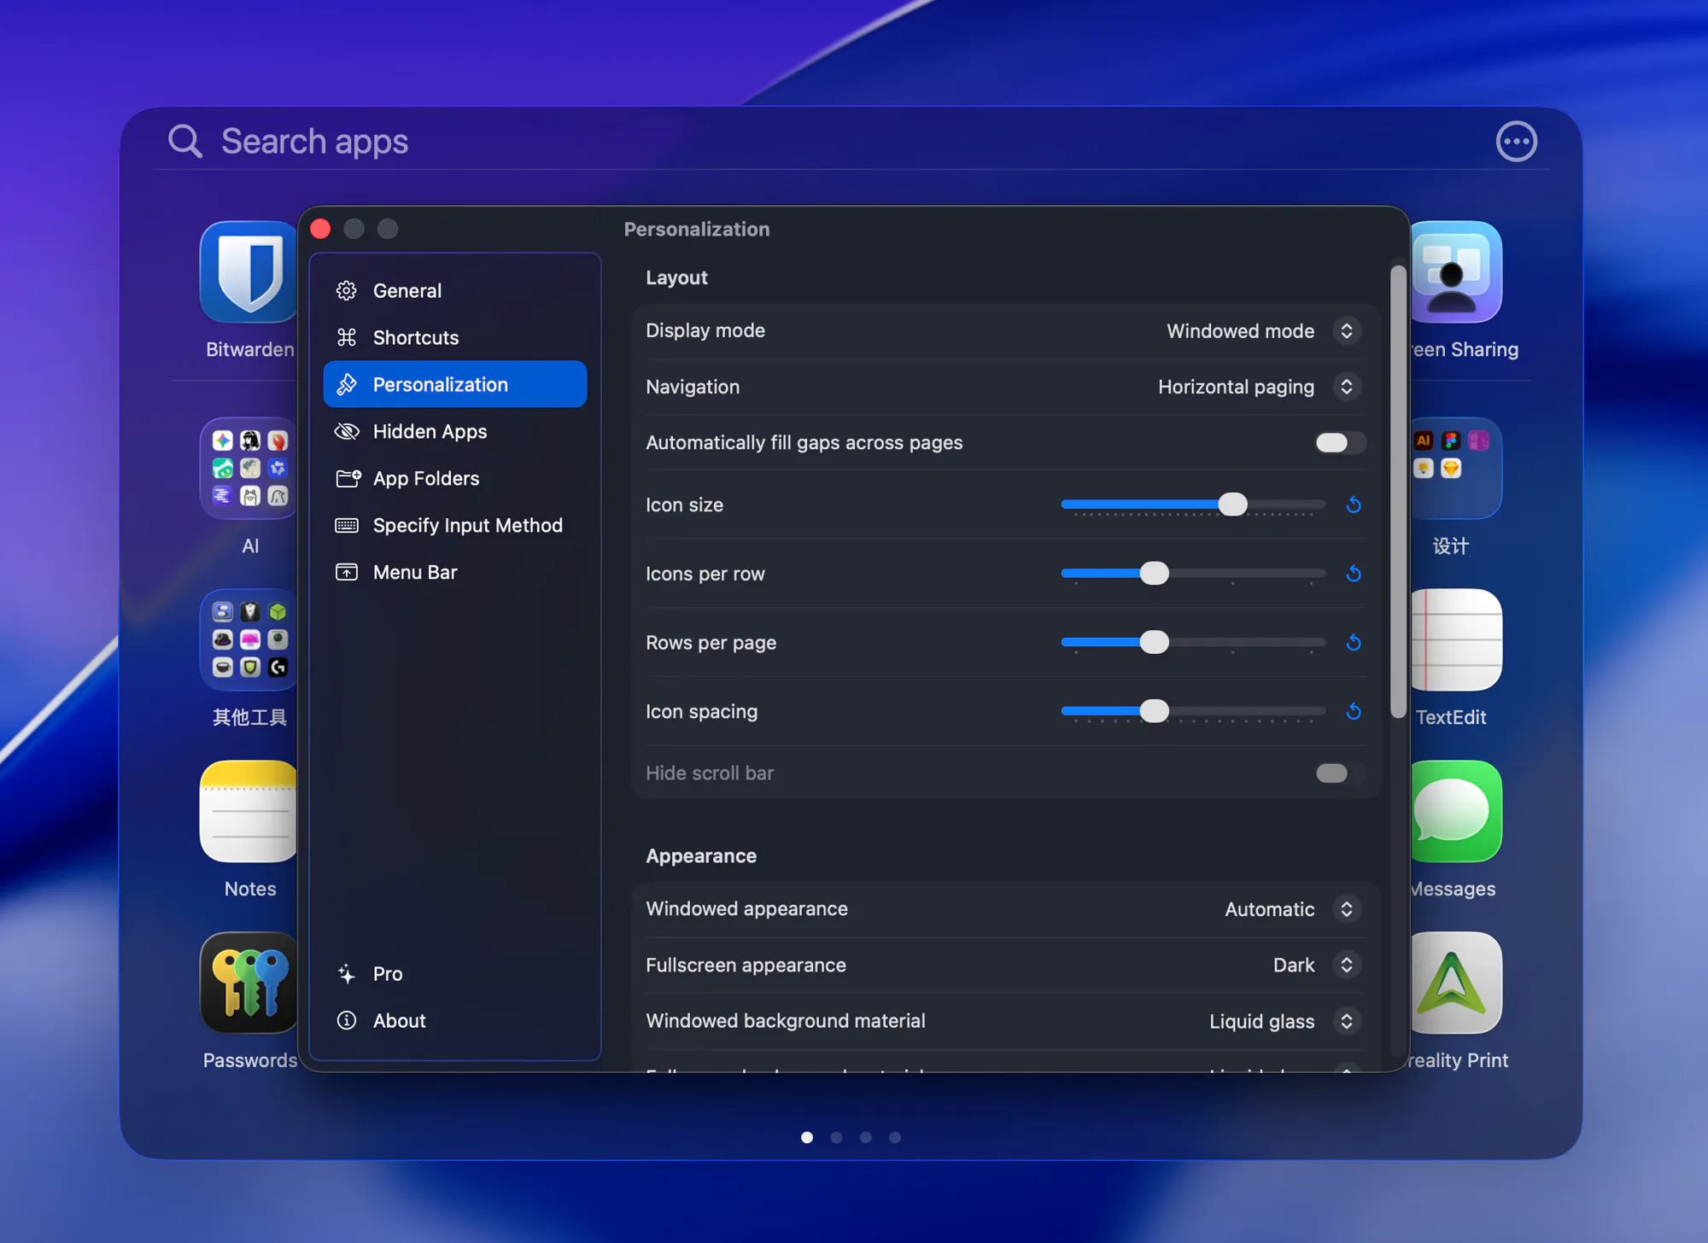Open the 设计 folder
The image size is (1708, 1243).
click(1456, 469)
